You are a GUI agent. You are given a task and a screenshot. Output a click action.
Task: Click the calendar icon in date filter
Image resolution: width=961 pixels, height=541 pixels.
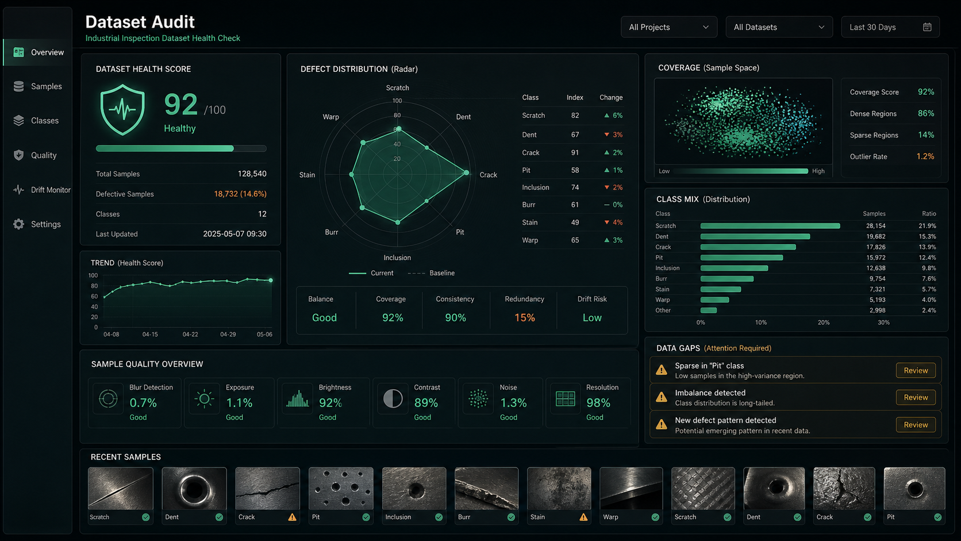(927, 27)
